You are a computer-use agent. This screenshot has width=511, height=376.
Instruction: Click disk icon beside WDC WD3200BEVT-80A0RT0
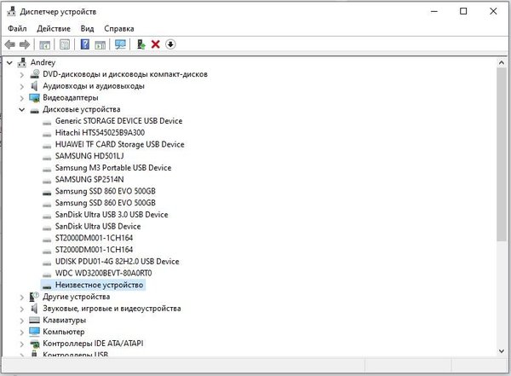coord(47,275)
